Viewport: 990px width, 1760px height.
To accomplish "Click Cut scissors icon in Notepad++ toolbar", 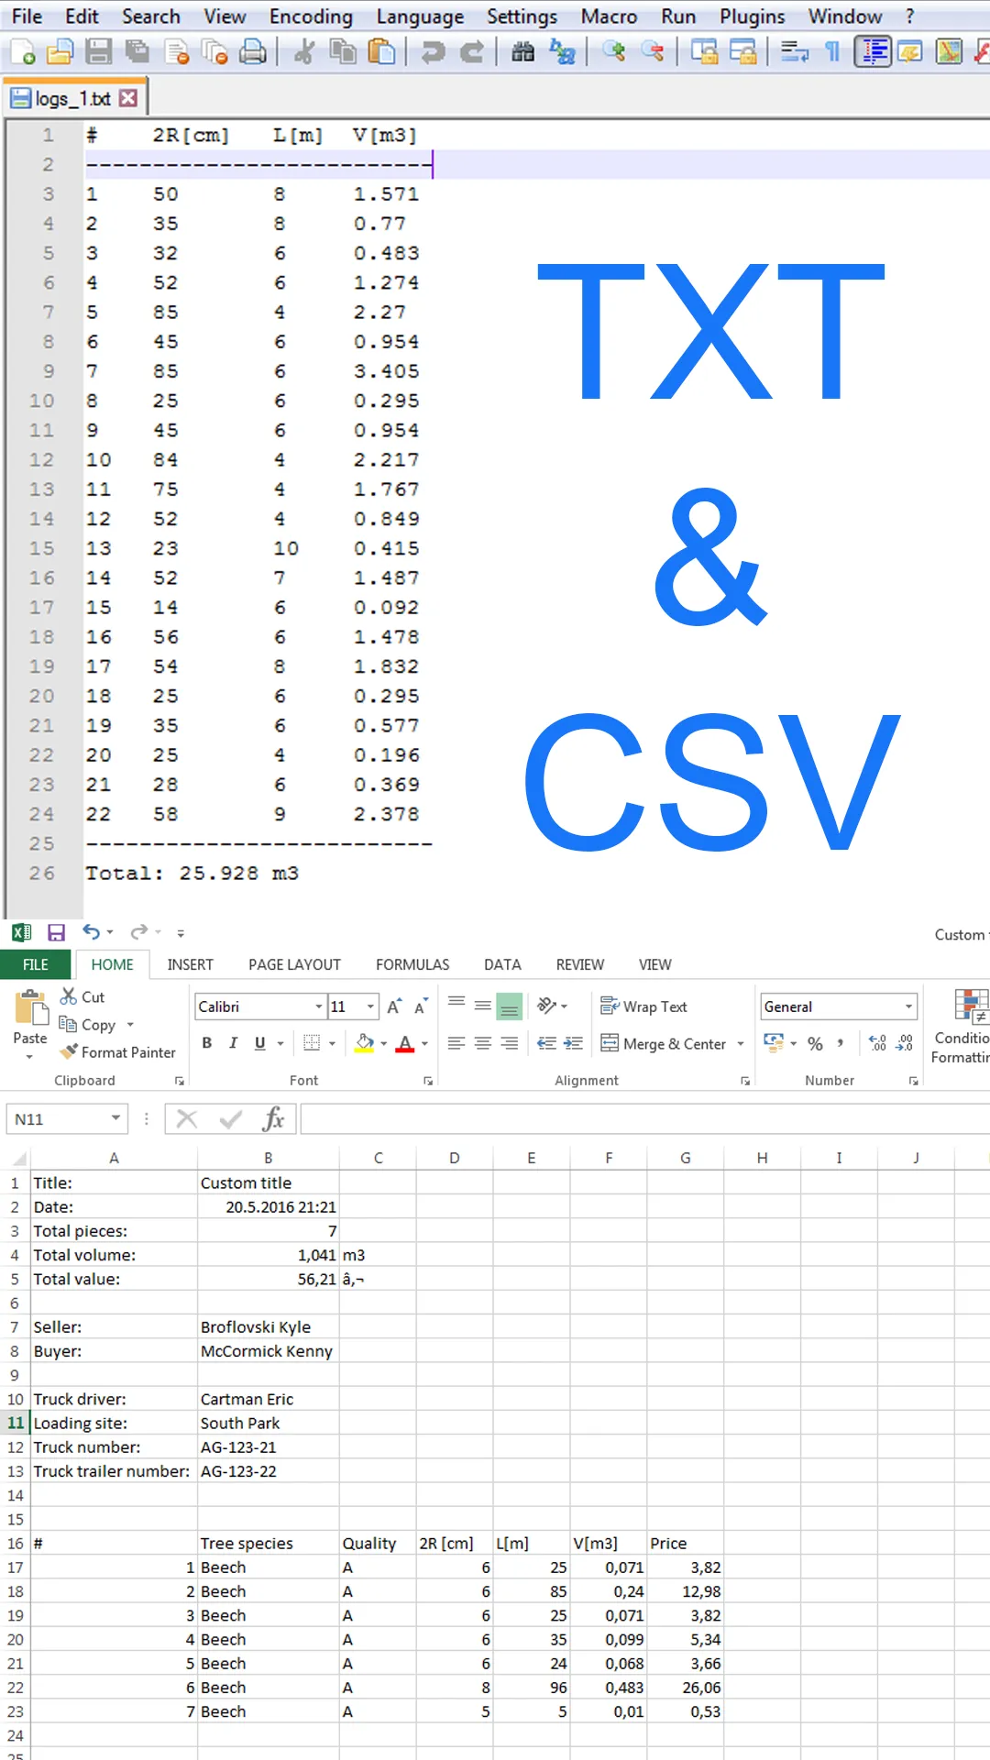I will pos(303,52).
